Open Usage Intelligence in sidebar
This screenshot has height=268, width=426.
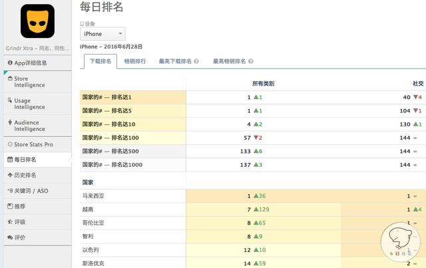pos(37,104)
